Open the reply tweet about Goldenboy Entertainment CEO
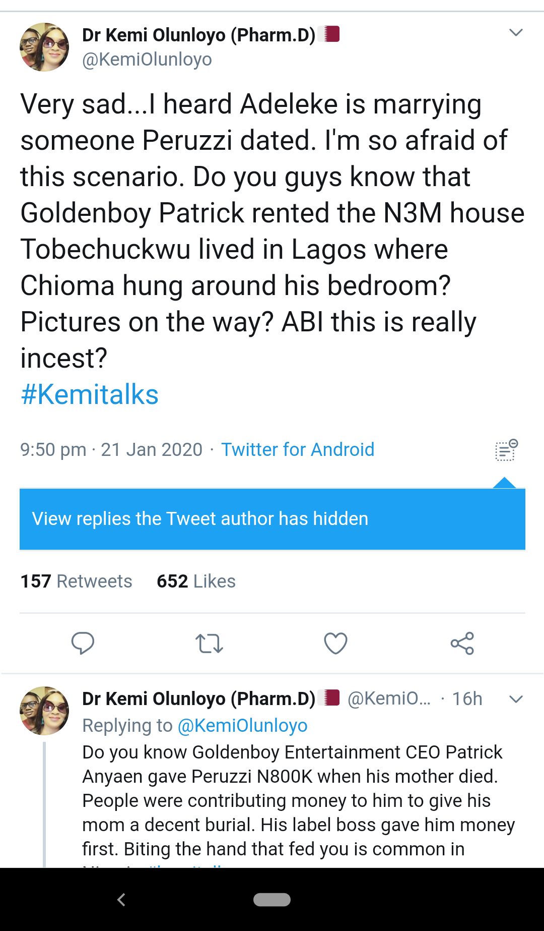Screen dimensions: 544x931 [297, 800]
